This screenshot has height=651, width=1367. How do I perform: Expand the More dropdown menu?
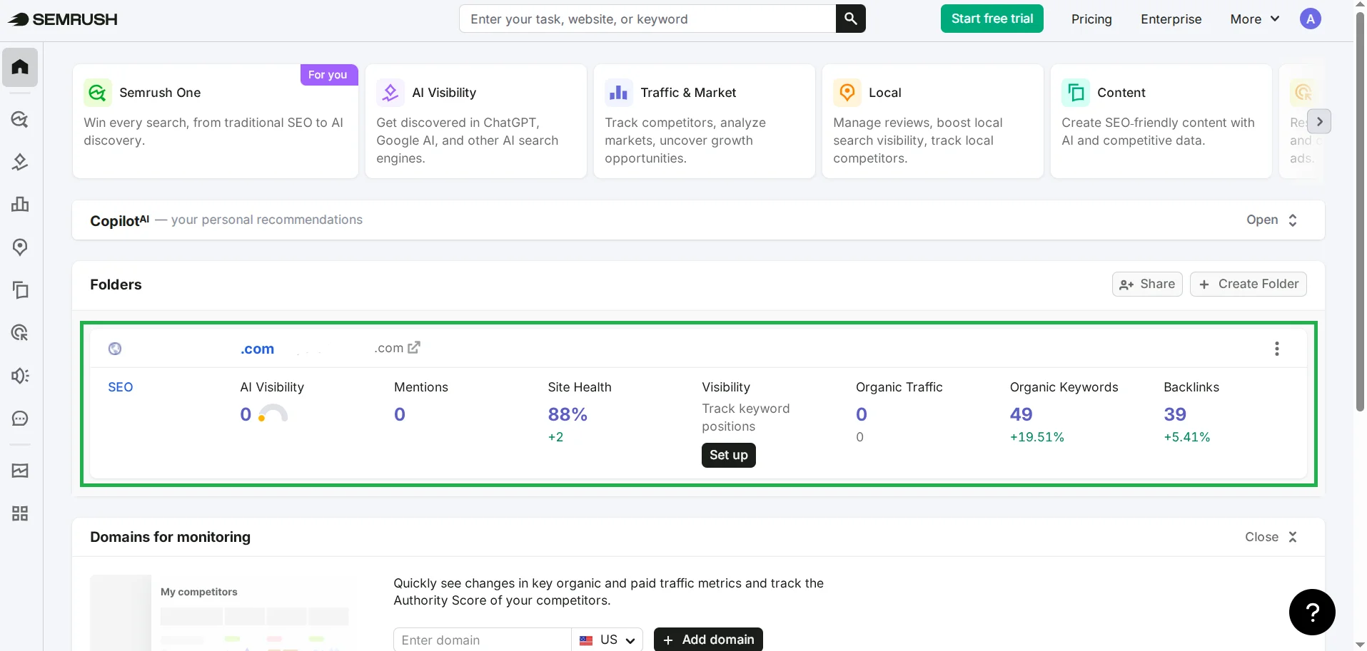tap(1254, 19)
